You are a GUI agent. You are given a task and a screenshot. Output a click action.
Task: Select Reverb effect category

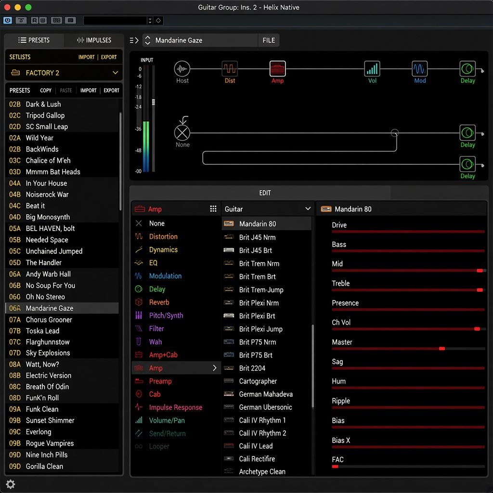click(x=176, y=302)
